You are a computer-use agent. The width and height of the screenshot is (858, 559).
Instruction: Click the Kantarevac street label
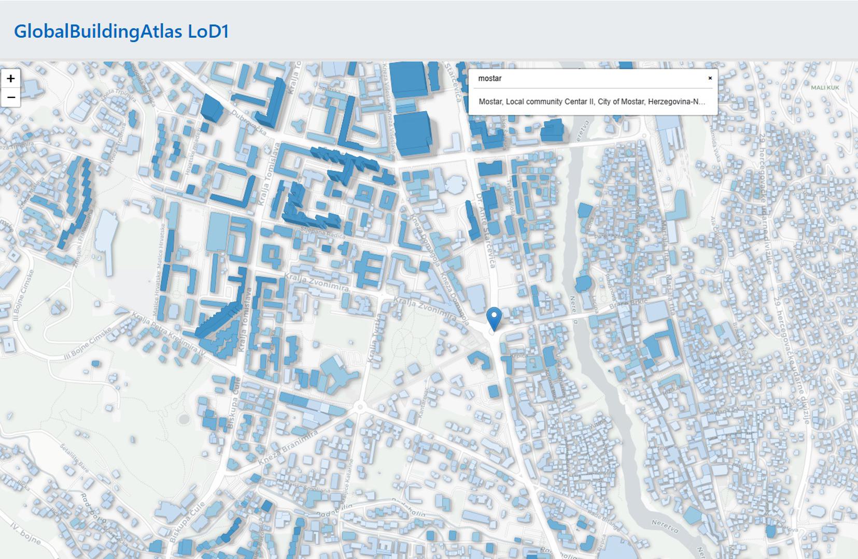coord(423,404)
